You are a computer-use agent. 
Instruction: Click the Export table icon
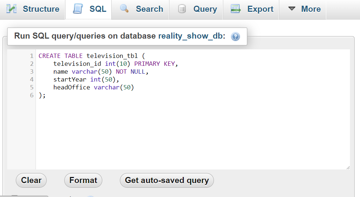pos(236,9)
